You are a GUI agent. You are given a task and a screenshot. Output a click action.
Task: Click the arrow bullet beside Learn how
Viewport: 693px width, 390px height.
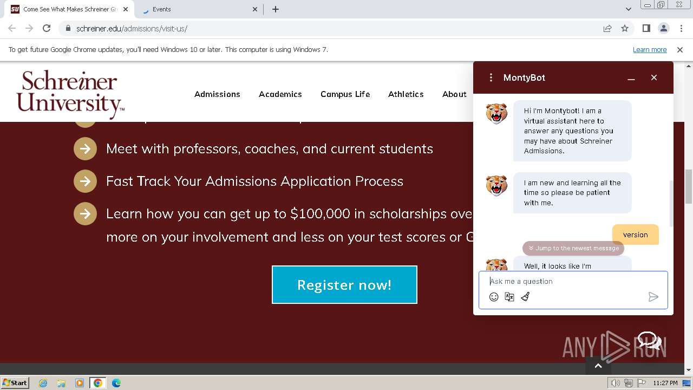85,214
